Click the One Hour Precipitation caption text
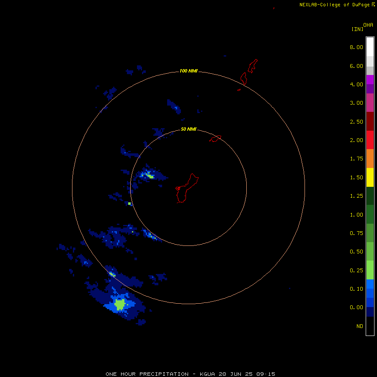The height and width of the screenshot is (377, 377). 191,374
